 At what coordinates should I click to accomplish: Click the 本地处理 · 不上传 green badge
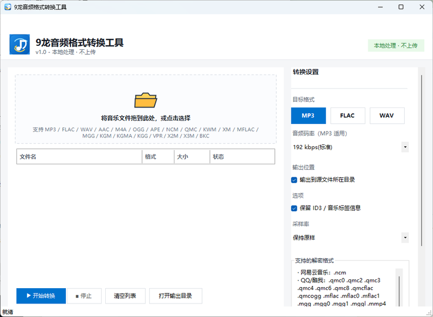(396, 46)
